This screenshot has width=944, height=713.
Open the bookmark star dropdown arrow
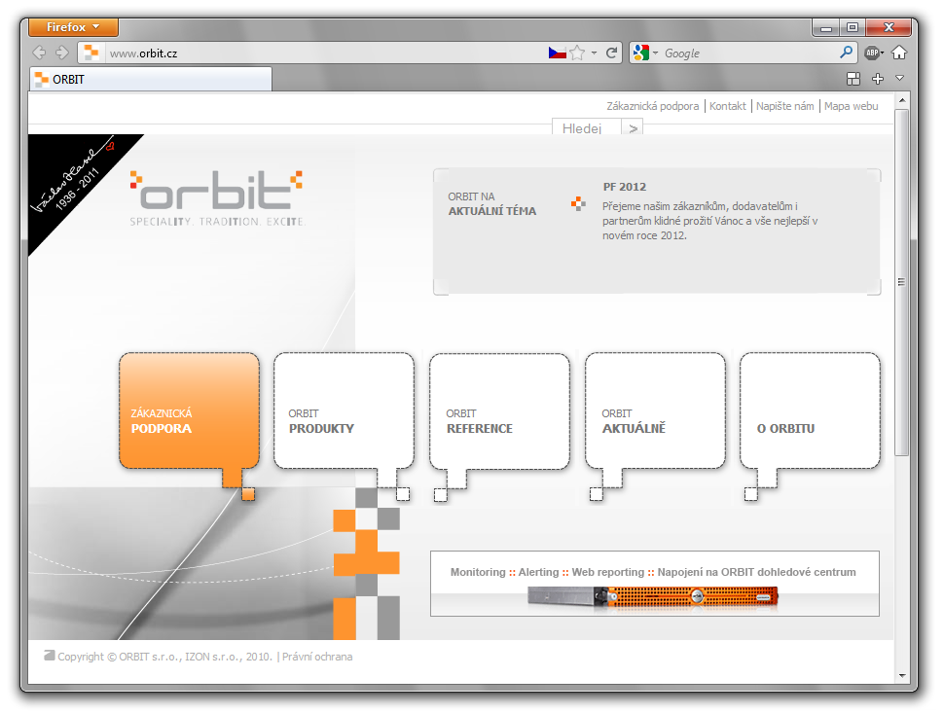[594, 53]
